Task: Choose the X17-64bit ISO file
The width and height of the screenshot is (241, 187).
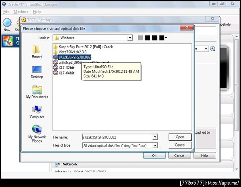Action: (63, 73)
